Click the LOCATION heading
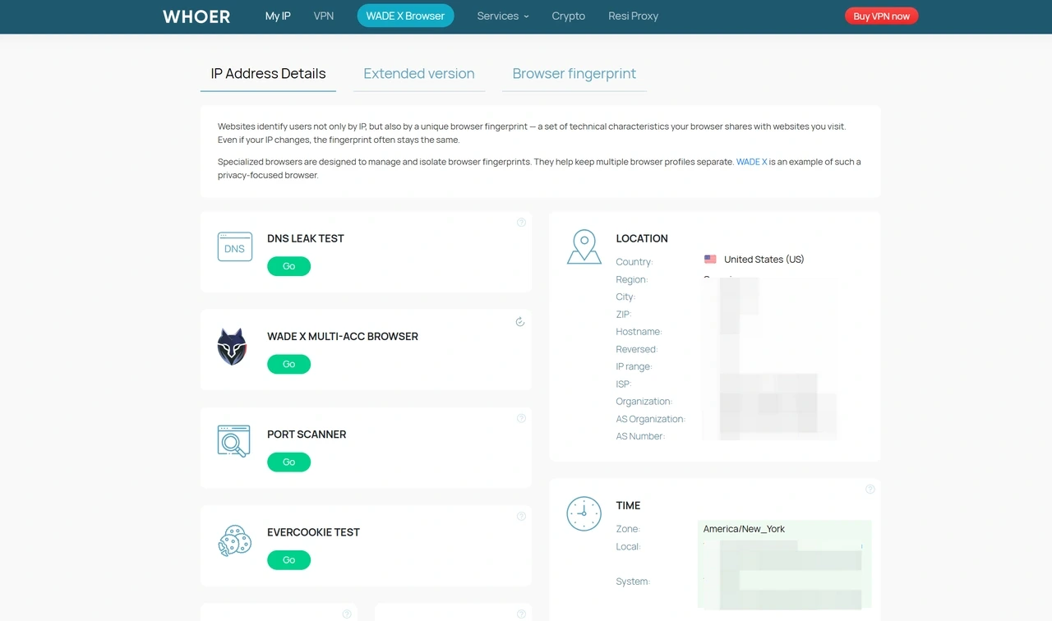 pos(642,238)
